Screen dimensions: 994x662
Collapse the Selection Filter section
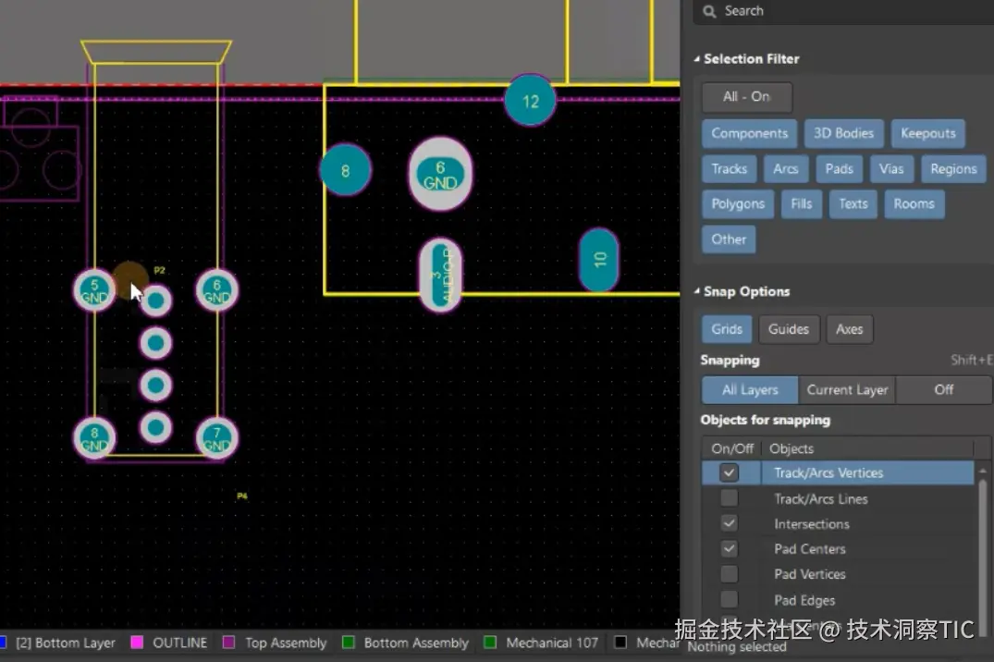[x=696, y=59]
